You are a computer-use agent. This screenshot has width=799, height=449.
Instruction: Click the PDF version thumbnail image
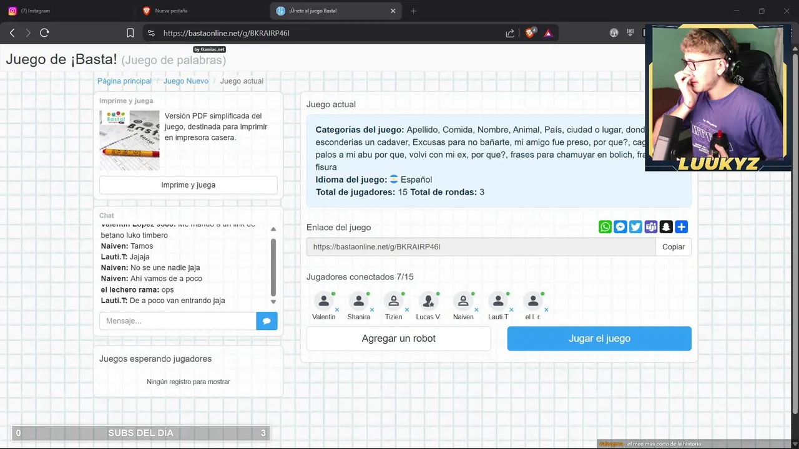point(129,140)
